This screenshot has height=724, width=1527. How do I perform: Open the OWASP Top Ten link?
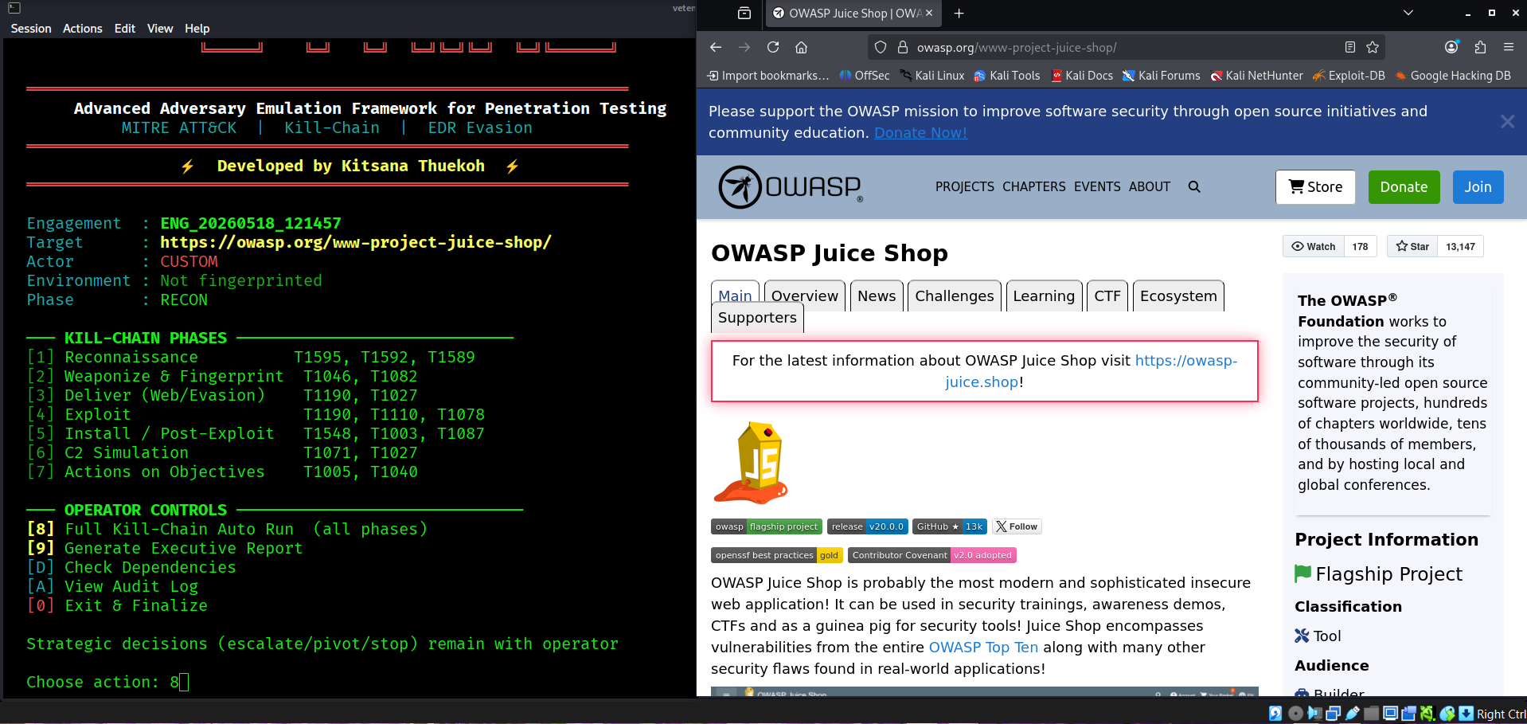click(x=983, y=648)
